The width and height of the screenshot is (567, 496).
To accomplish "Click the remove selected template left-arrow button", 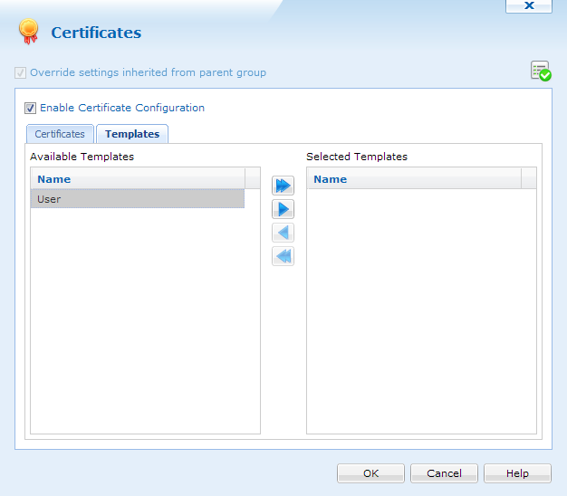I will click(x=283, y=233).
